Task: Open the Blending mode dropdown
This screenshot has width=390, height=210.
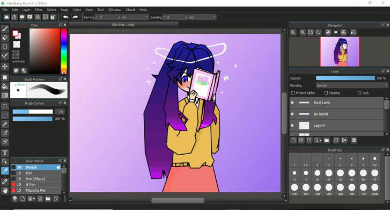Action: [x=352, y=85]
